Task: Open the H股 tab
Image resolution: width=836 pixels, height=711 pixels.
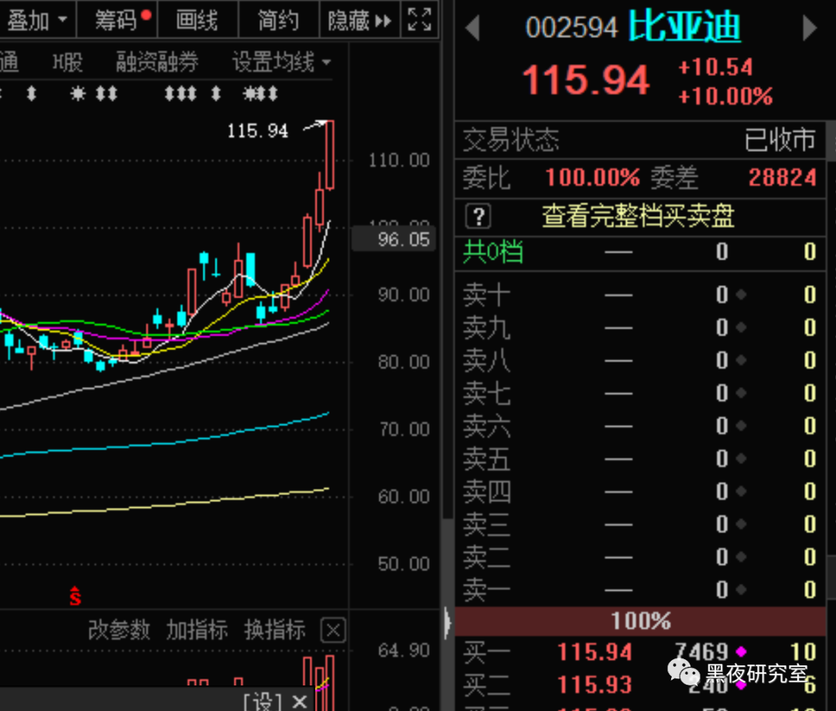Action: tap(67, 63)
